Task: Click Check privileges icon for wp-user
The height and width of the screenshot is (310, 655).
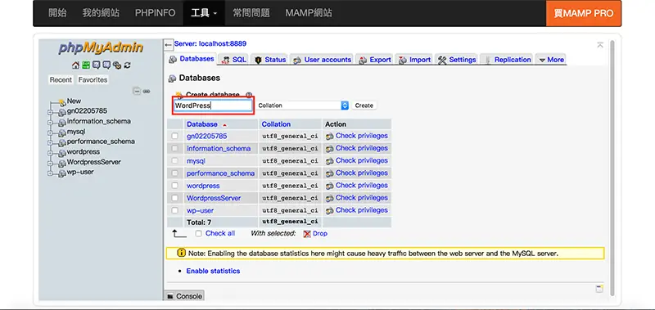Action: pyautogui.click(x=330, y=210)
